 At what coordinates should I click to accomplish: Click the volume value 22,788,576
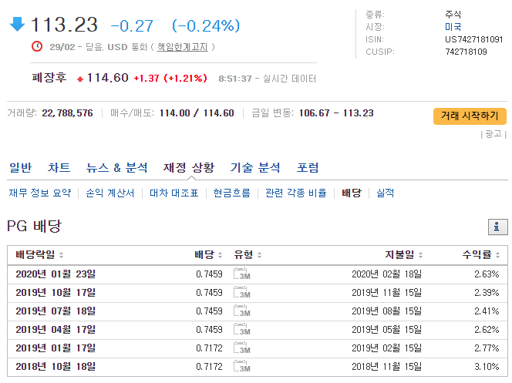pyautogui.click(x=67, y=113)
